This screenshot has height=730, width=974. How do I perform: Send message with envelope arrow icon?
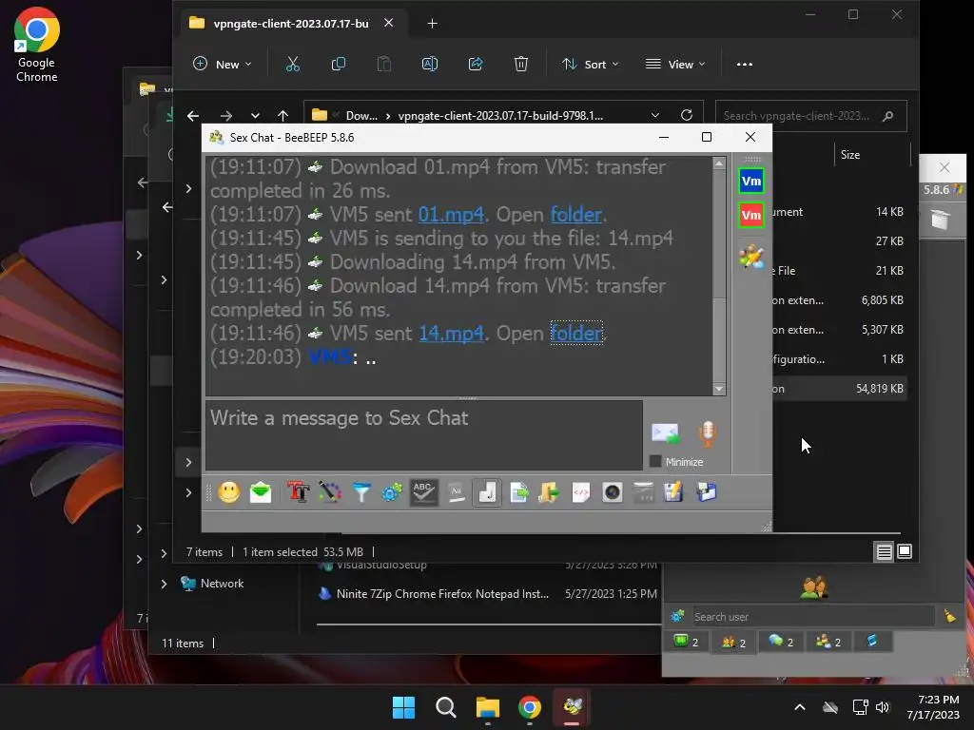pyautogui.click(x=665, y=432)
